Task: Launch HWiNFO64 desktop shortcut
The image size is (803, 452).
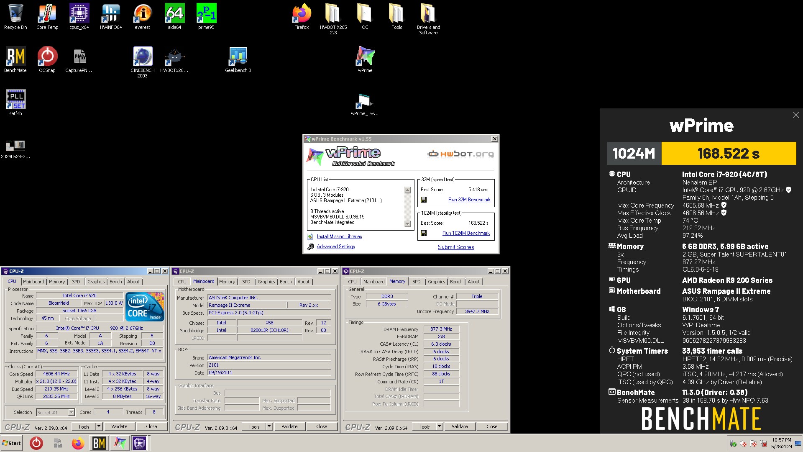Action: [x=111, y=17]
